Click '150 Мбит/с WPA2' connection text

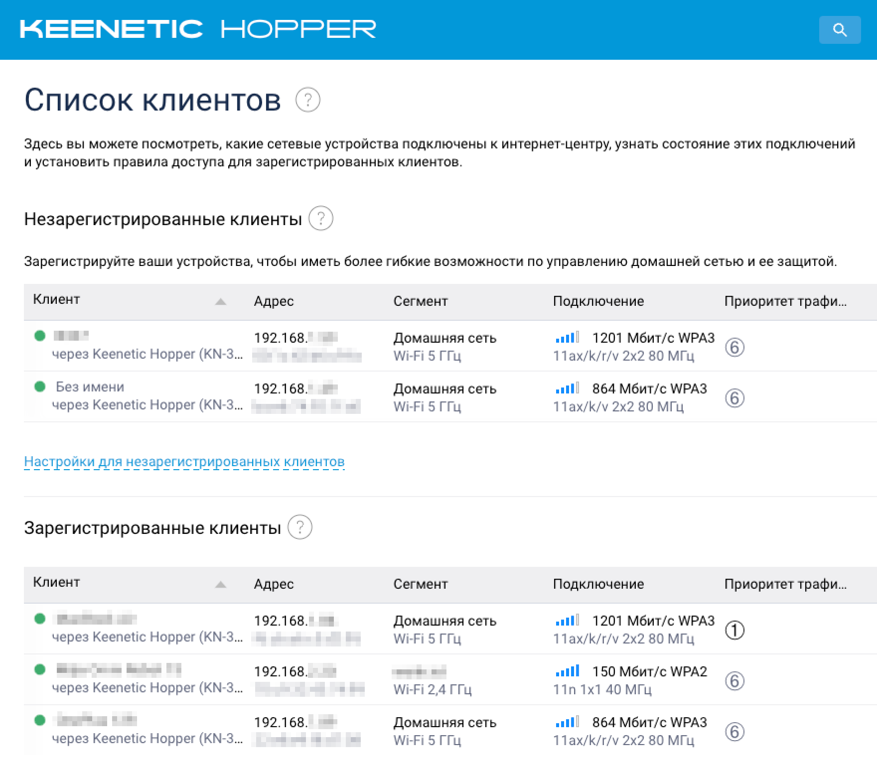649,672
